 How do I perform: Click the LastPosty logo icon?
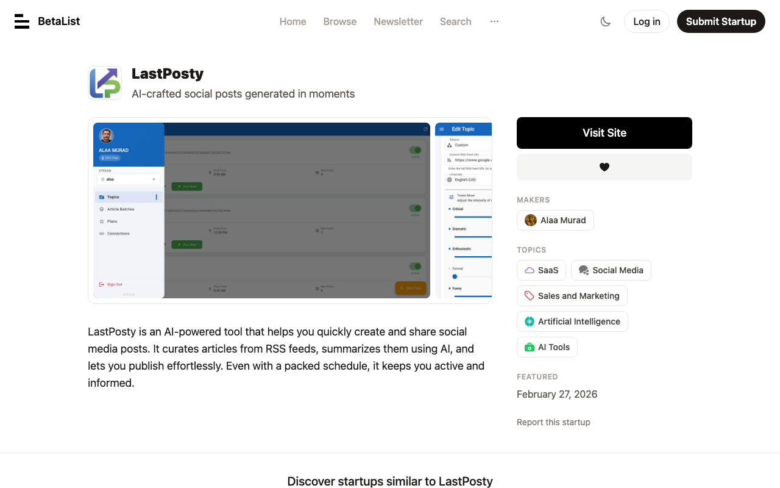(x=105, y=83)
